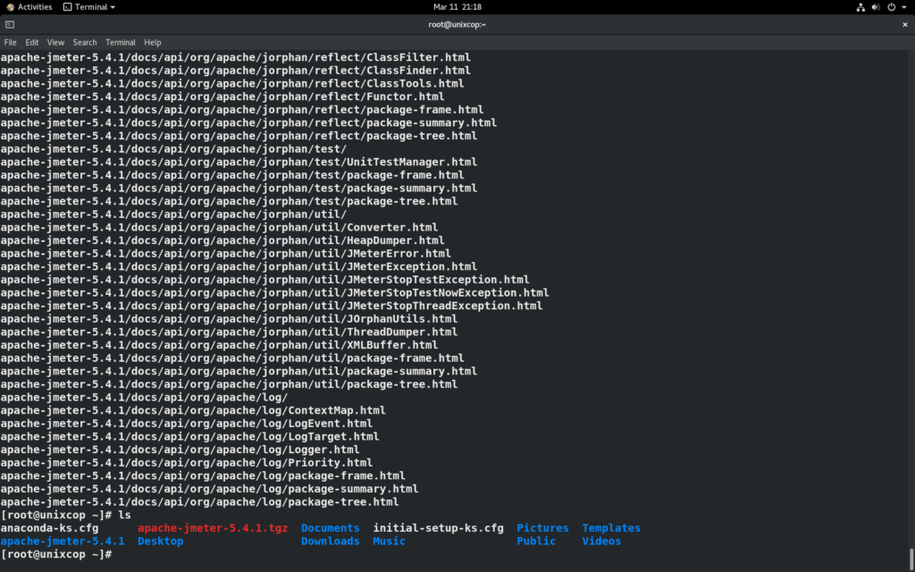
Task: Open the Activities overview
Action: pyautogui.click(x=29, y=7)
